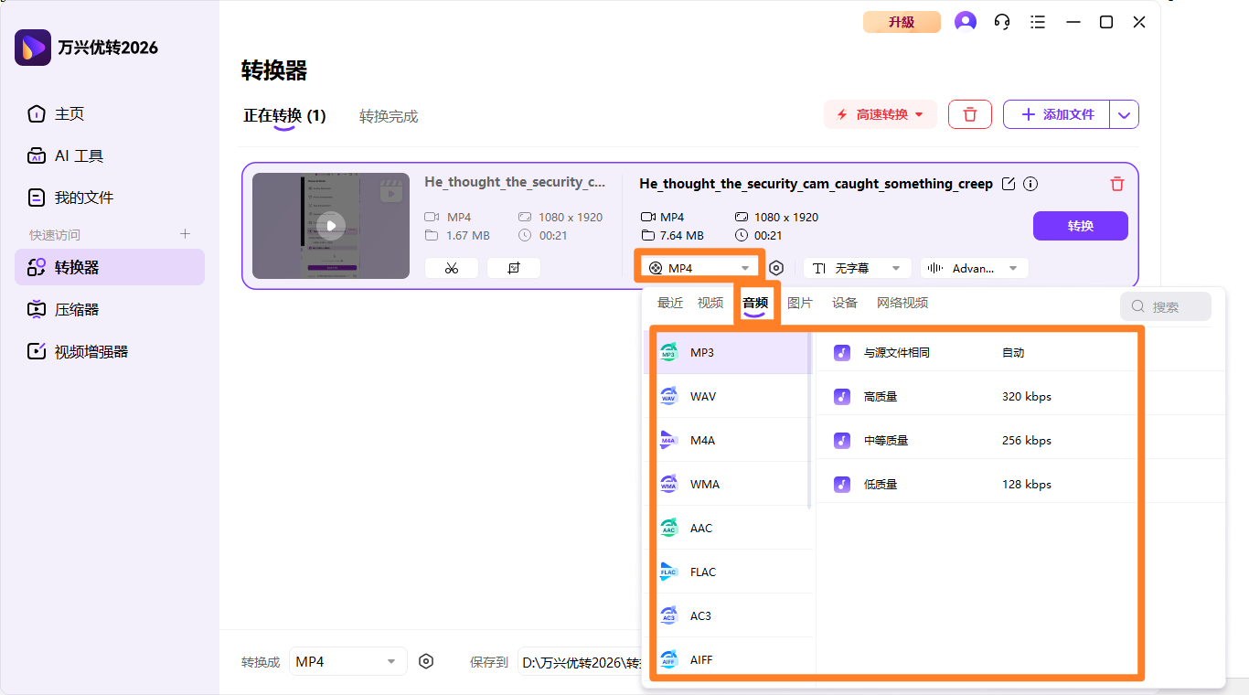This screenshot has width=1249, height=695.
Task: Clear the list with the toolbar trash button
Action: 970,114
